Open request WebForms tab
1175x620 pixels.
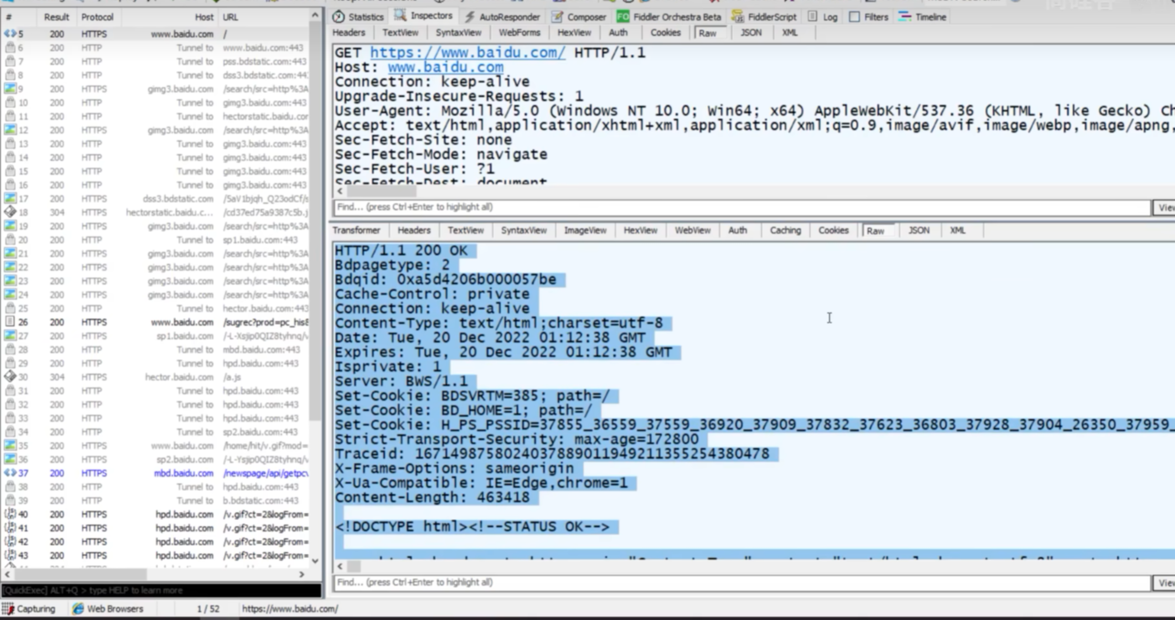(519, 33)
